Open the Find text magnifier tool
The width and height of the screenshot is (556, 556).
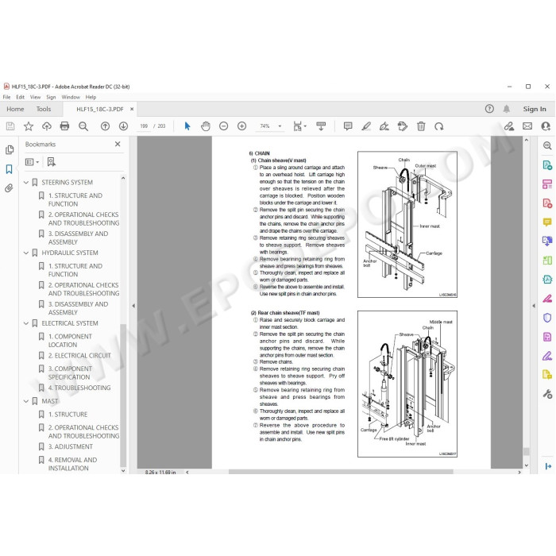83,126
